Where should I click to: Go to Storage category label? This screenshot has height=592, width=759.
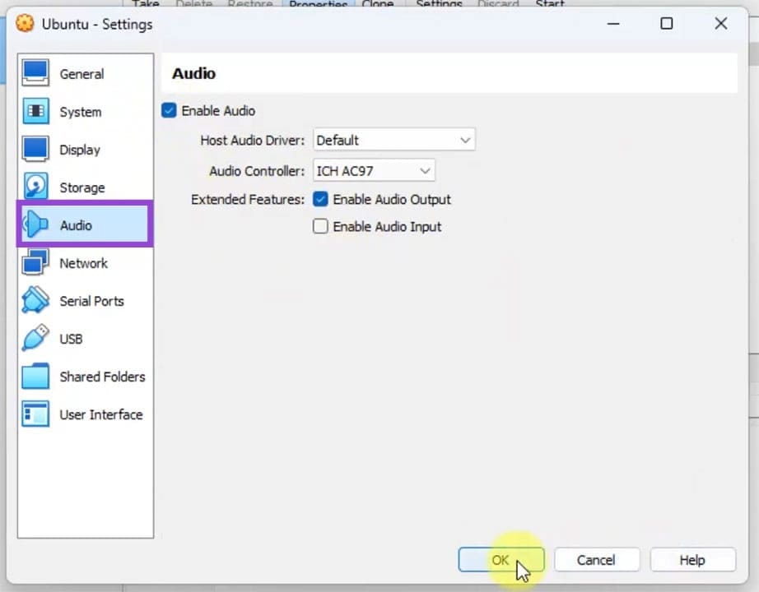82,187
